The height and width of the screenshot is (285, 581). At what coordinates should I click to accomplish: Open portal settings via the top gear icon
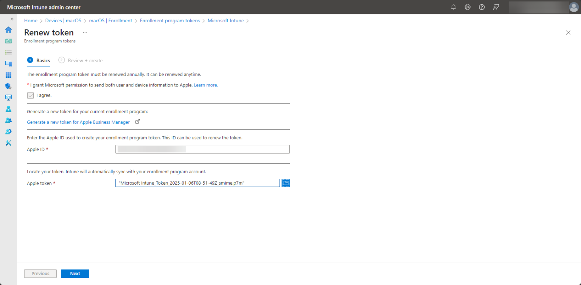click(468, 7)
